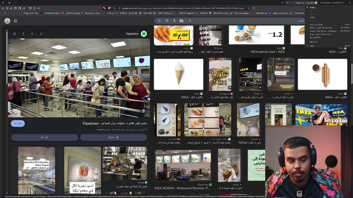This screenshot has height=198, width=353.
Task: Go to previous image in preview panel
Action: (32, 34)
